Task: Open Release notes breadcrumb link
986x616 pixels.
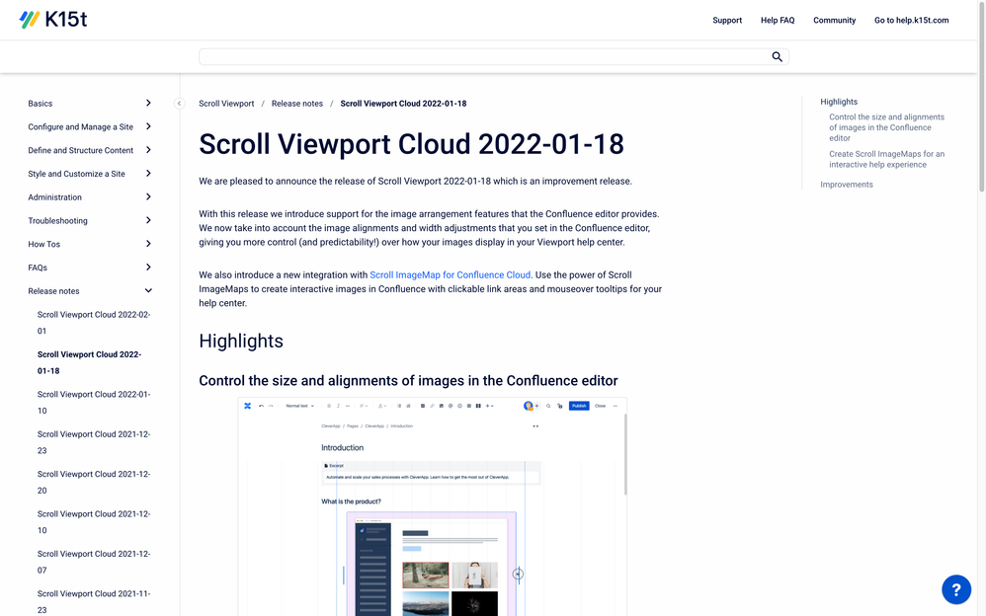Action: click(296, 104)
